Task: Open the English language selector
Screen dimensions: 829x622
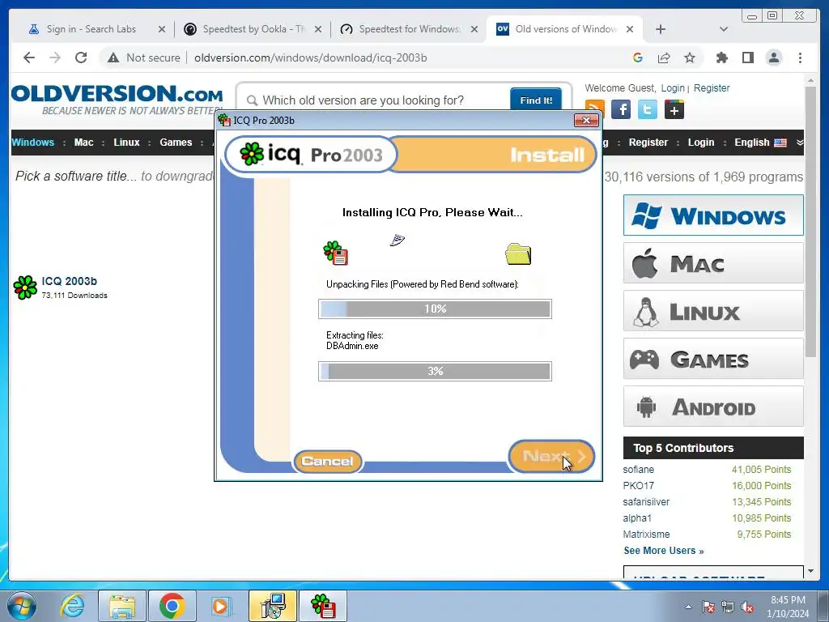Action: [x=760, y=143]
